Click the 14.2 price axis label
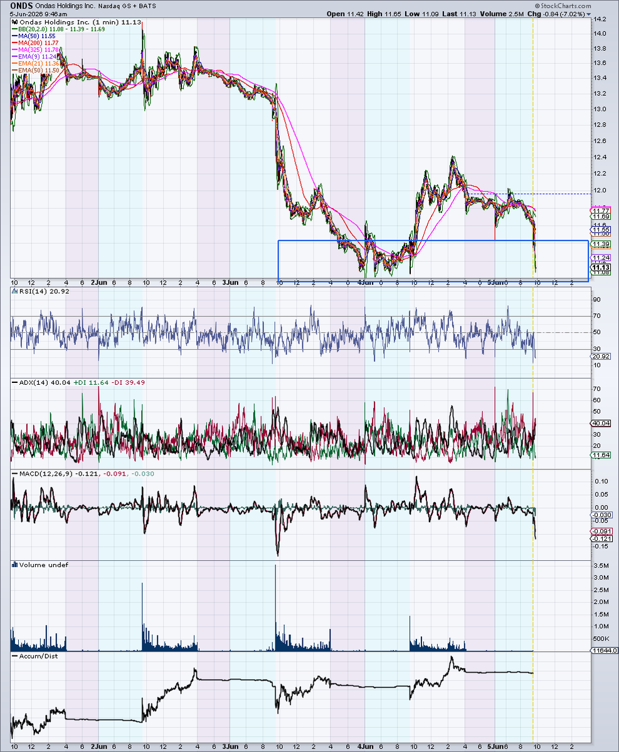The image size is (619, 752). click(600, 19)
